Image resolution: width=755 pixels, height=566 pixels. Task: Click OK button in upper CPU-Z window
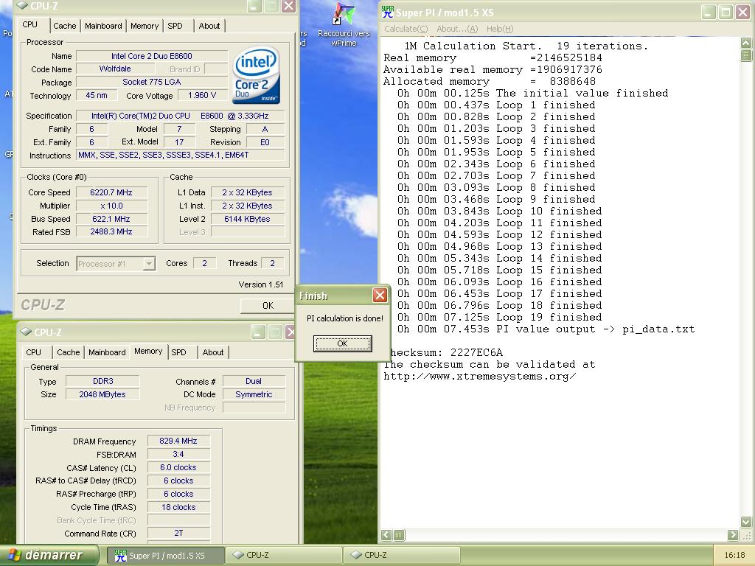(268, 306)
